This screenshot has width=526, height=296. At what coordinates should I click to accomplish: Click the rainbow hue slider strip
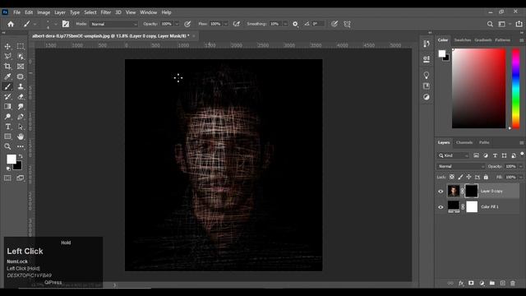tap(515, 88)
